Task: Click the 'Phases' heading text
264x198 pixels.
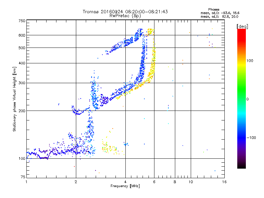Action: pyautogui.click(x=214, y=10)
